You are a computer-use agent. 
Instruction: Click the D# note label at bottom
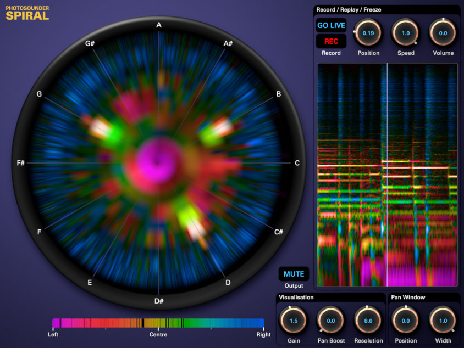pos(159,301)
